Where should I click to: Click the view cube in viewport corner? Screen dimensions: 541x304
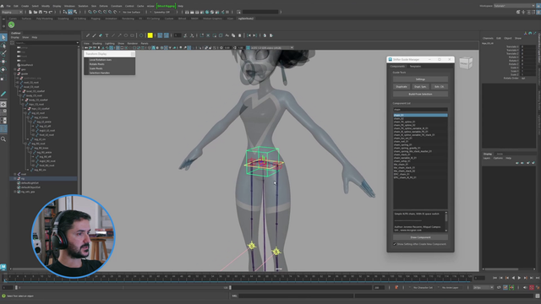[466, 63]
